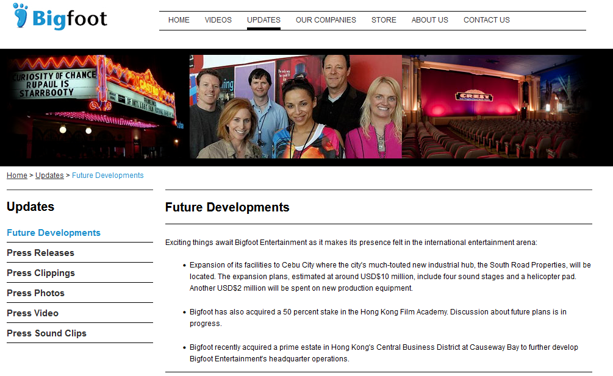The width and height of the screenshot is (613, 376).
Task: Open the HOME menu item
Action: pos(179,20)
